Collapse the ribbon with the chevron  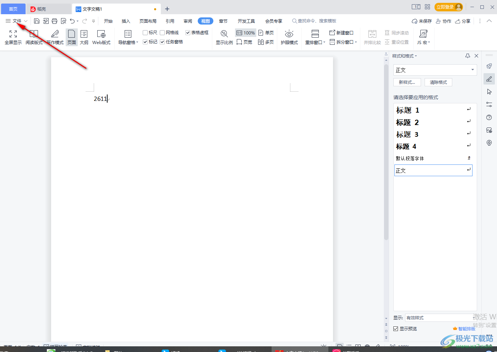point(489,21)
